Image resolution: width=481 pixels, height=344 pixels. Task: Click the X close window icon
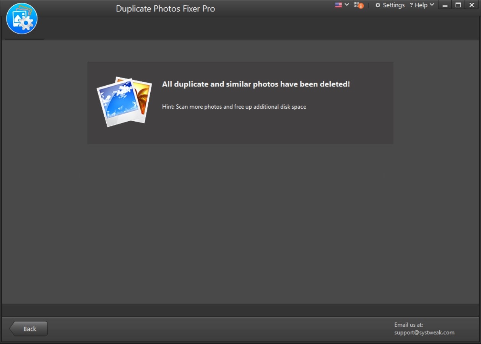coord(471,5)
